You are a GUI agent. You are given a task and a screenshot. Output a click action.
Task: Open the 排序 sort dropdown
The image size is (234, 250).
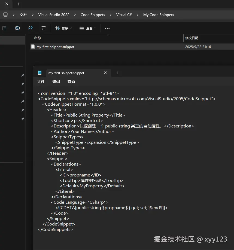click(63, 28)
